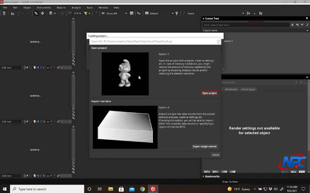Cancel the Loading project dialog
Viewport: 310px width, 193px height.
[215, 154]
